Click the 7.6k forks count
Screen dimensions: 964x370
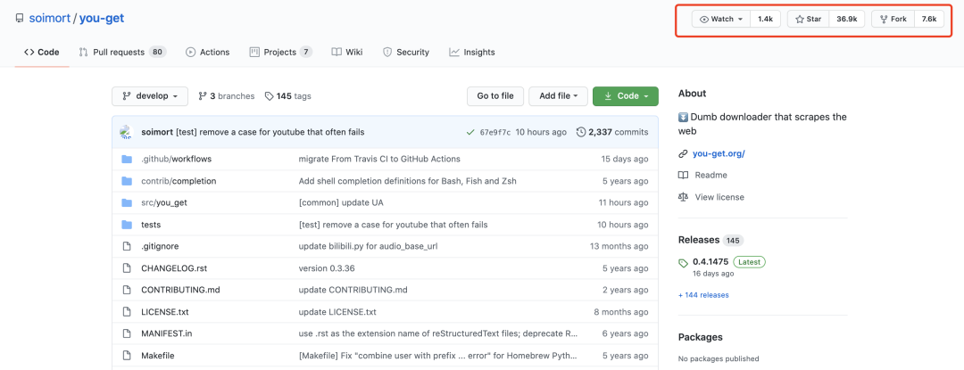(929, 19)
